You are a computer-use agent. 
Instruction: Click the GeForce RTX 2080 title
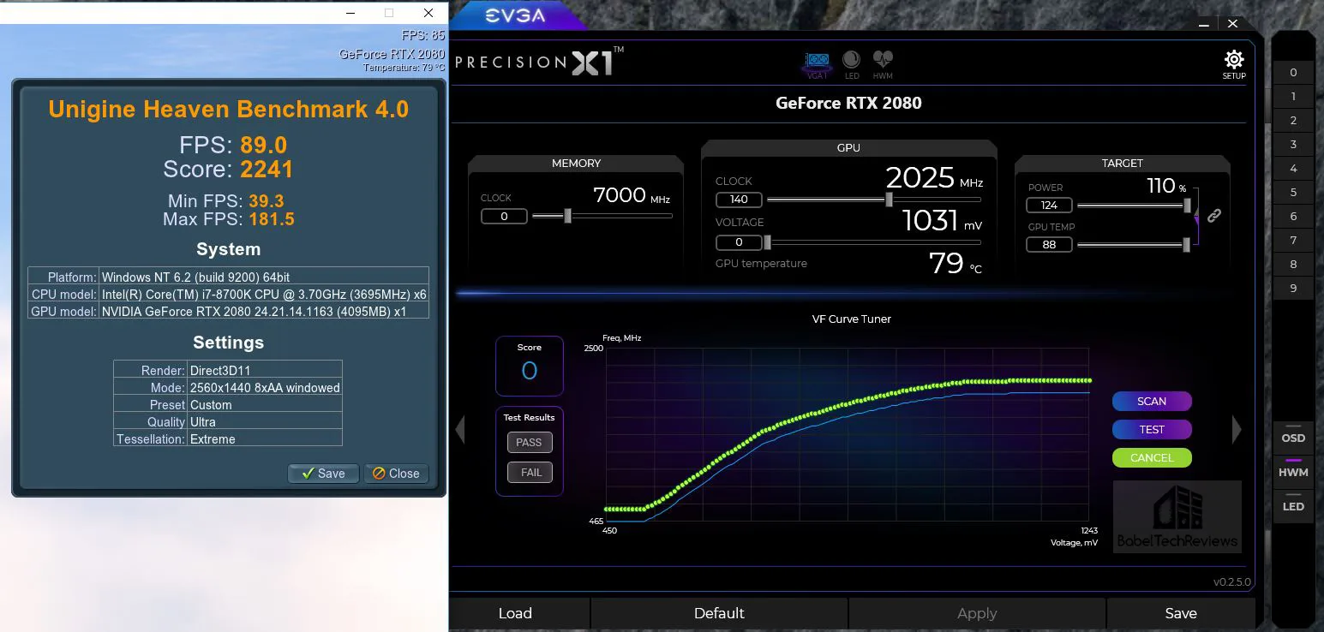(848, 103)
